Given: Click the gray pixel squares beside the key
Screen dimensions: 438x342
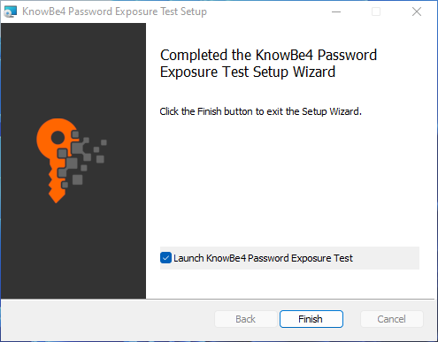Looking at the screenshot, I should pos(82,159).
